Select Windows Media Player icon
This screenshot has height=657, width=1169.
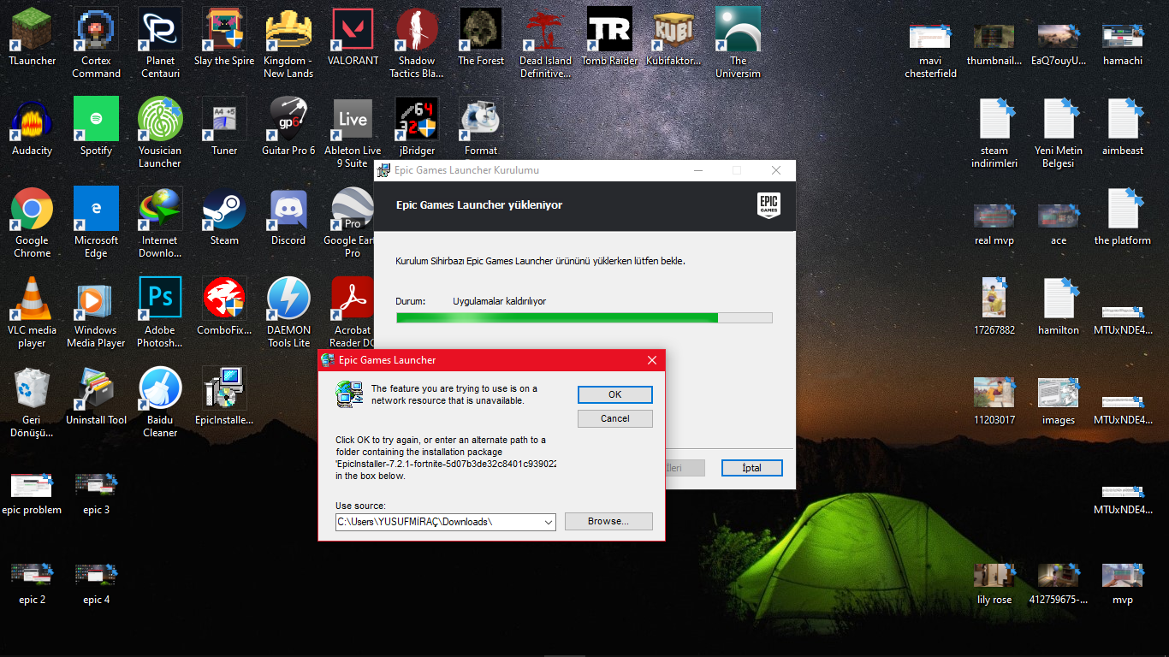[96, 299]
